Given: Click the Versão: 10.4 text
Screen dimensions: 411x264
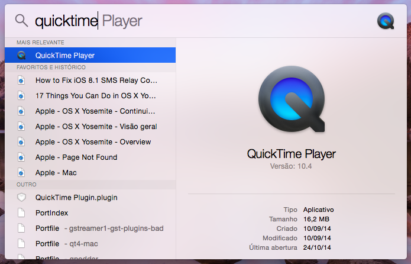Looking at the screenshot, I should [291, 166].
